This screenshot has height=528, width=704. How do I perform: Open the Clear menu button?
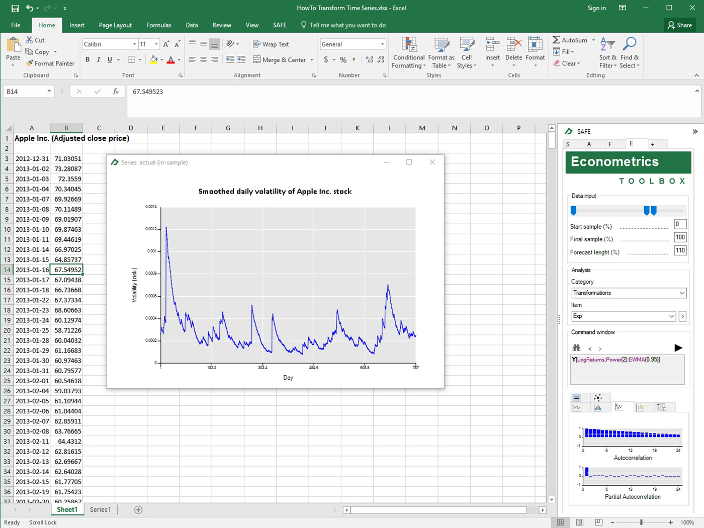point(567,63)
